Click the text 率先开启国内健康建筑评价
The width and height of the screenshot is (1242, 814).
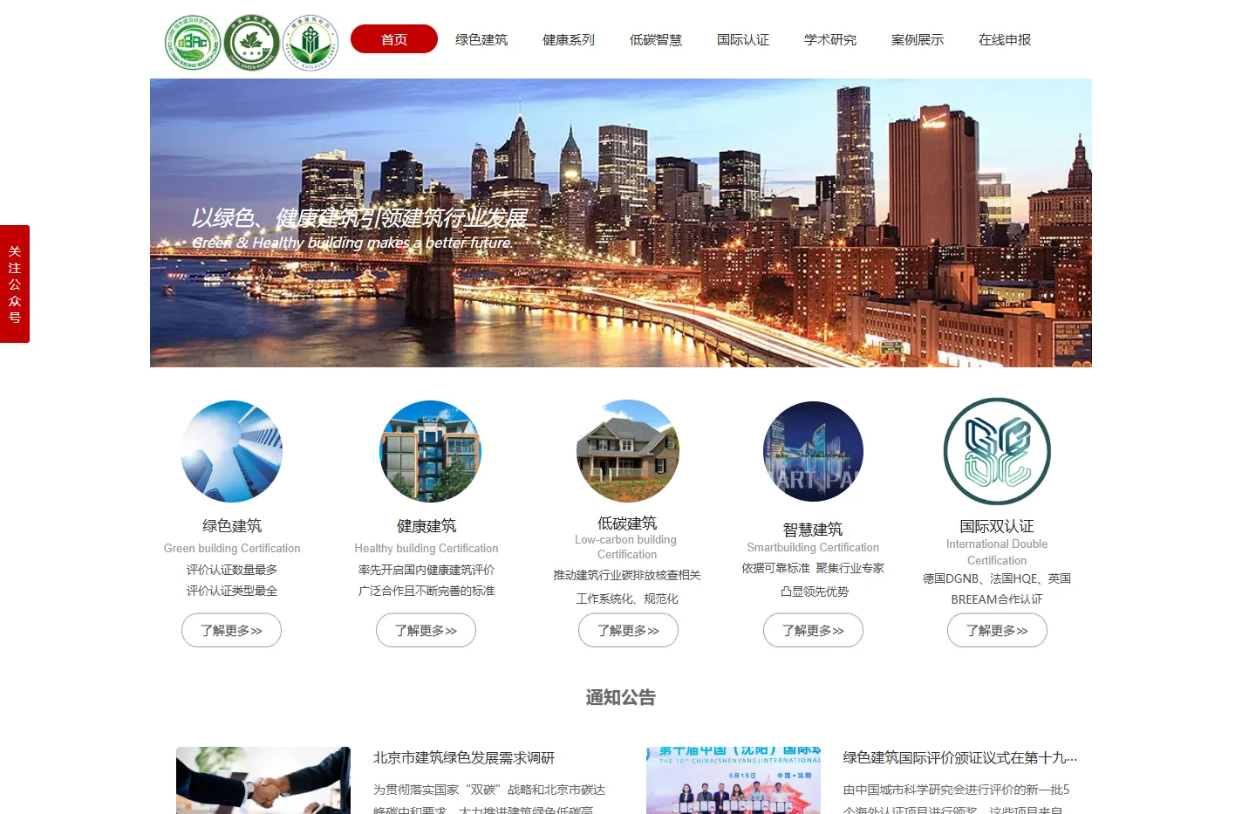(x=427, y=570)
